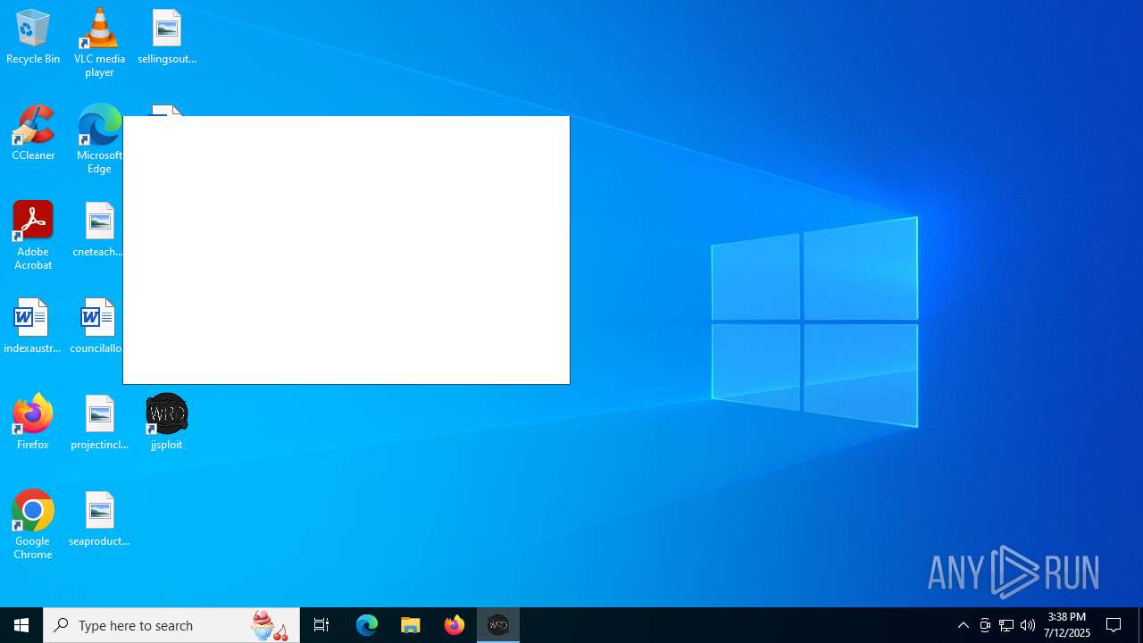This screenshot has height=643, width=1143.
Task: Open Google Chrome desktop shortcut
Action: pyautogui.click(x=33, y=525)
